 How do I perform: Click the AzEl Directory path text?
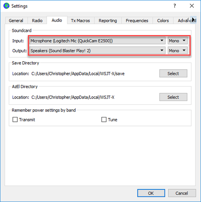73,97
